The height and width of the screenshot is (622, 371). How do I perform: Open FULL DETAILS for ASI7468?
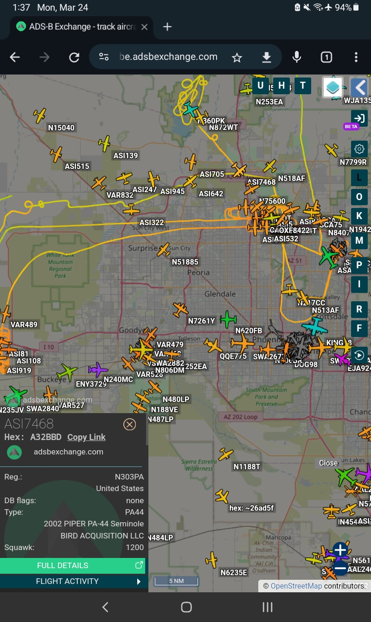72,565
